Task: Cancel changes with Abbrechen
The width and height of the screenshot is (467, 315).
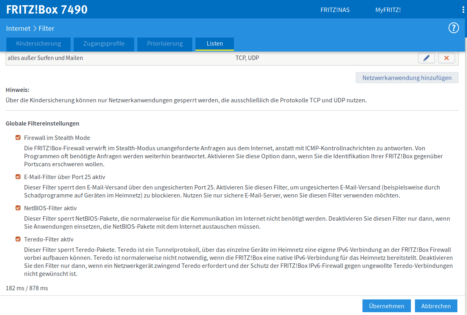Action: pos(436,306)
